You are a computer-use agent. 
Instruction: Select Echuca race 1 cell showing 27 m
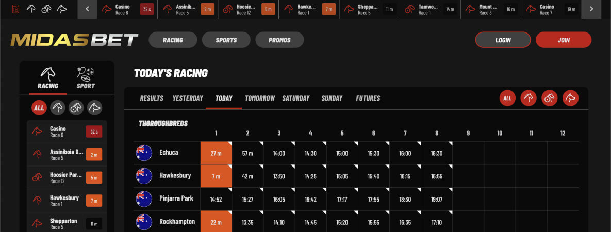(216, 153)
